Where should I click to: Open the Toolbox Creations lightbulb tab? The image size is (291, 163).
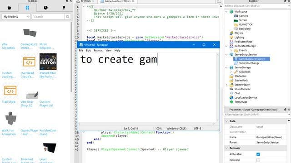(64, 8)
